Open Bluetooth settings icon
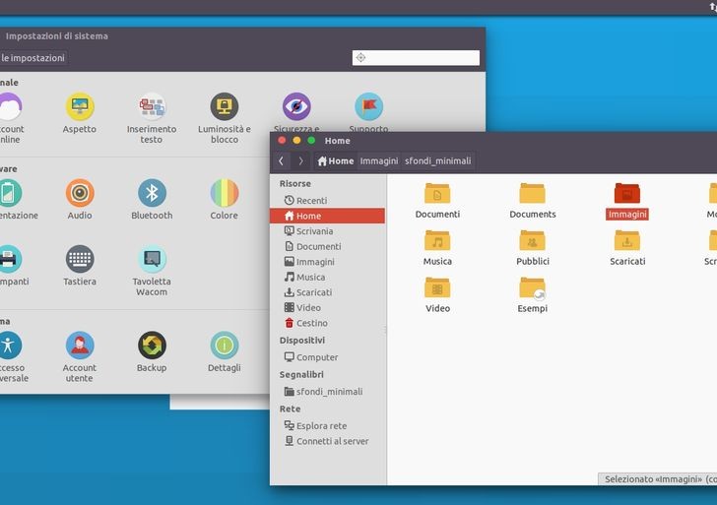This screenshot has height=505, width=717. pyautogui.click(x=152, y=193)
